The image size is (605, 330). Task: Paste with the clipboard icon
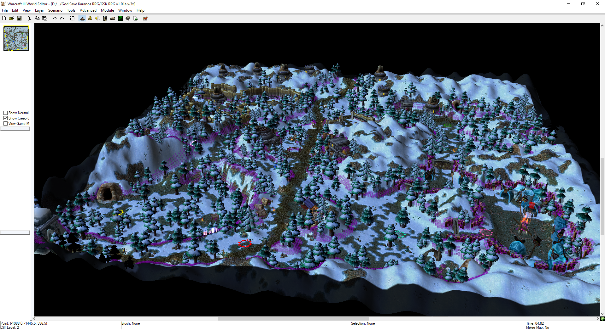(x=44, y=18)
